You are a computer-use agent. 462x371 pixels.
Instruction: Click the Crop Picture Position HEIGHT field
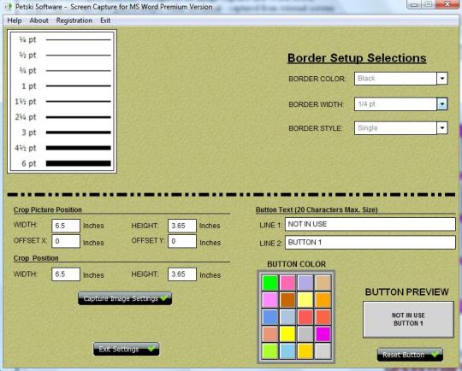tap(182, 226)
